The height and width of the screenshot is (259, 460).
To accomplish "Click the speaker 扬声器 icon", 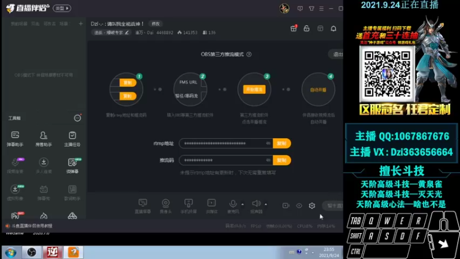I will pyautogui.click(x=256, y=204).
